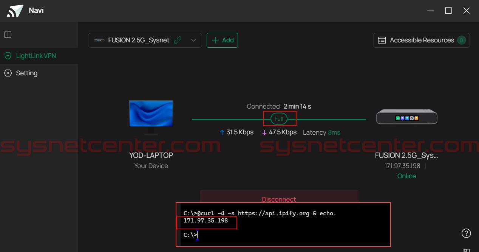Click the router IP 171.97.35.198 text
The height and width of the screenshot is (252, 479).
pos(402,166)
